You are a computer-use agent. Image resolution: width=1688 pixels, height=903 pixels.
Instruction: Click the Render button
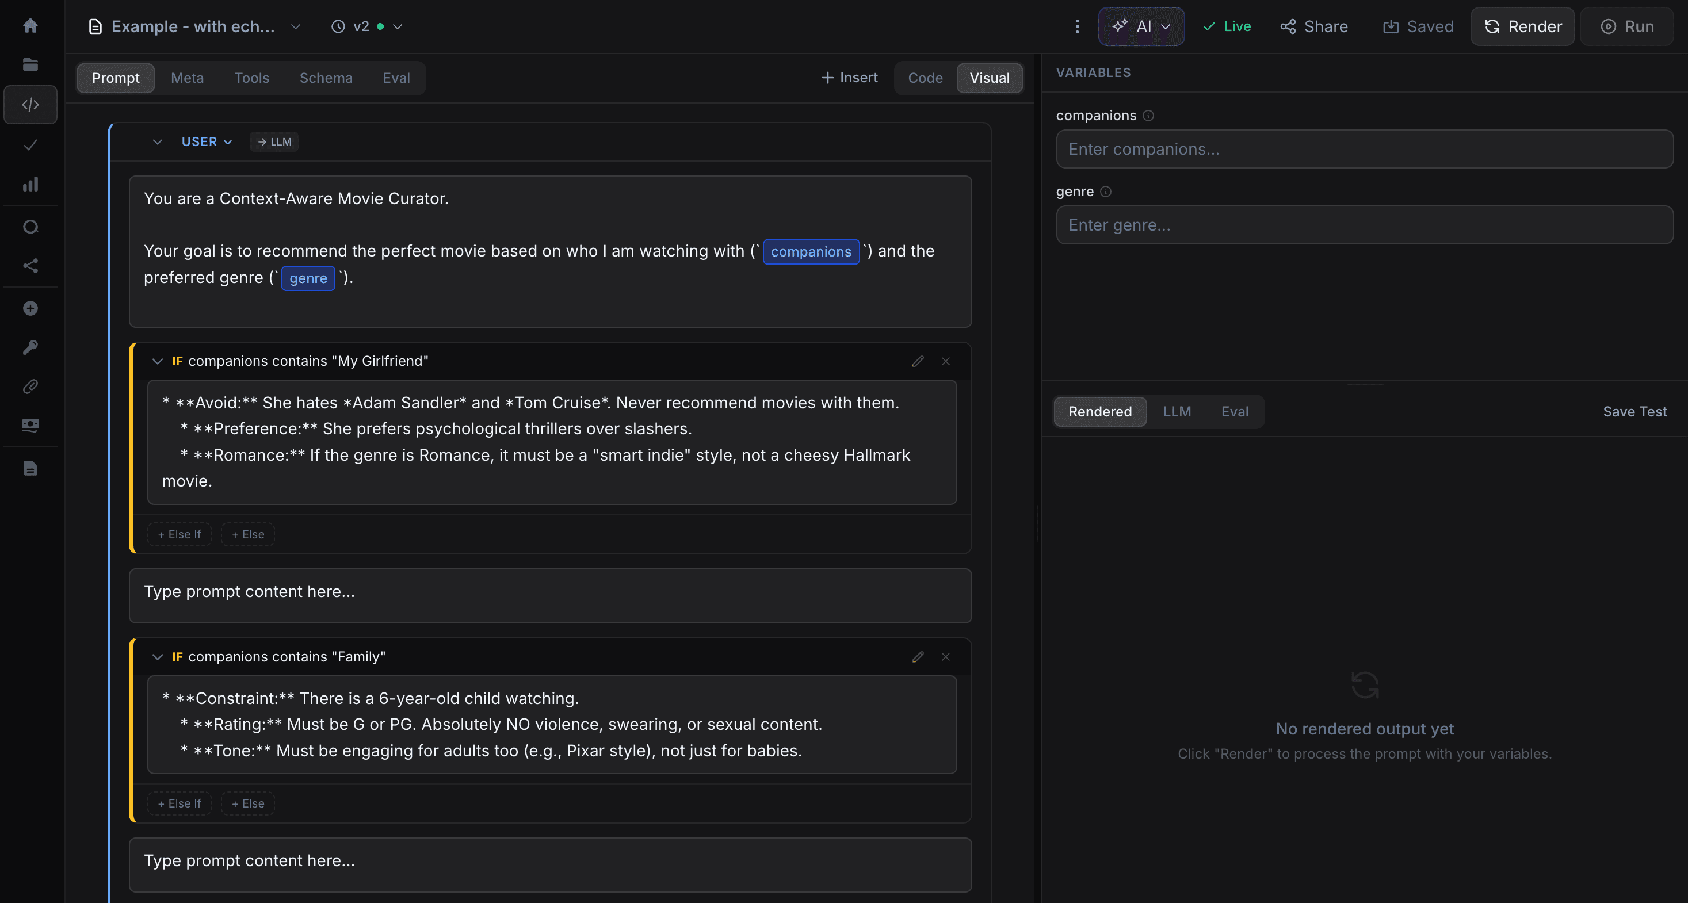(x=1522, y=26)
